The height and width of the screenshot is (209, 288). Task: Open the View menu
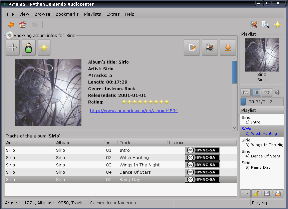[x=24, y=14]
